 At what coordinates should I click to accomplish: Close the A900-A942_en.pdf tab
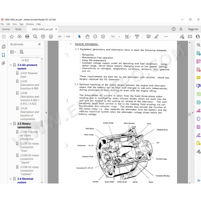56,29
